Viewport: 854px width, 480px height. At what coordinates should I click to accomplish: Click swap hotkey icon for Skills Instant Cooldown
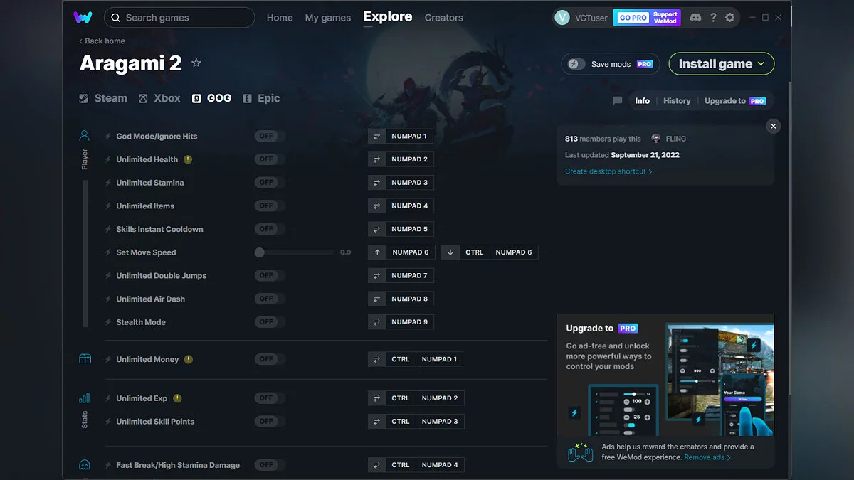(376, 229)
